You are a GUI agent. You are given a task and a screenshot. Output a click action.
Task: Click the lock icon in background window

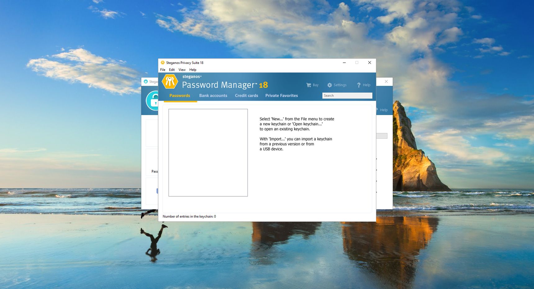pyautogui.click(x=152, y=101)
